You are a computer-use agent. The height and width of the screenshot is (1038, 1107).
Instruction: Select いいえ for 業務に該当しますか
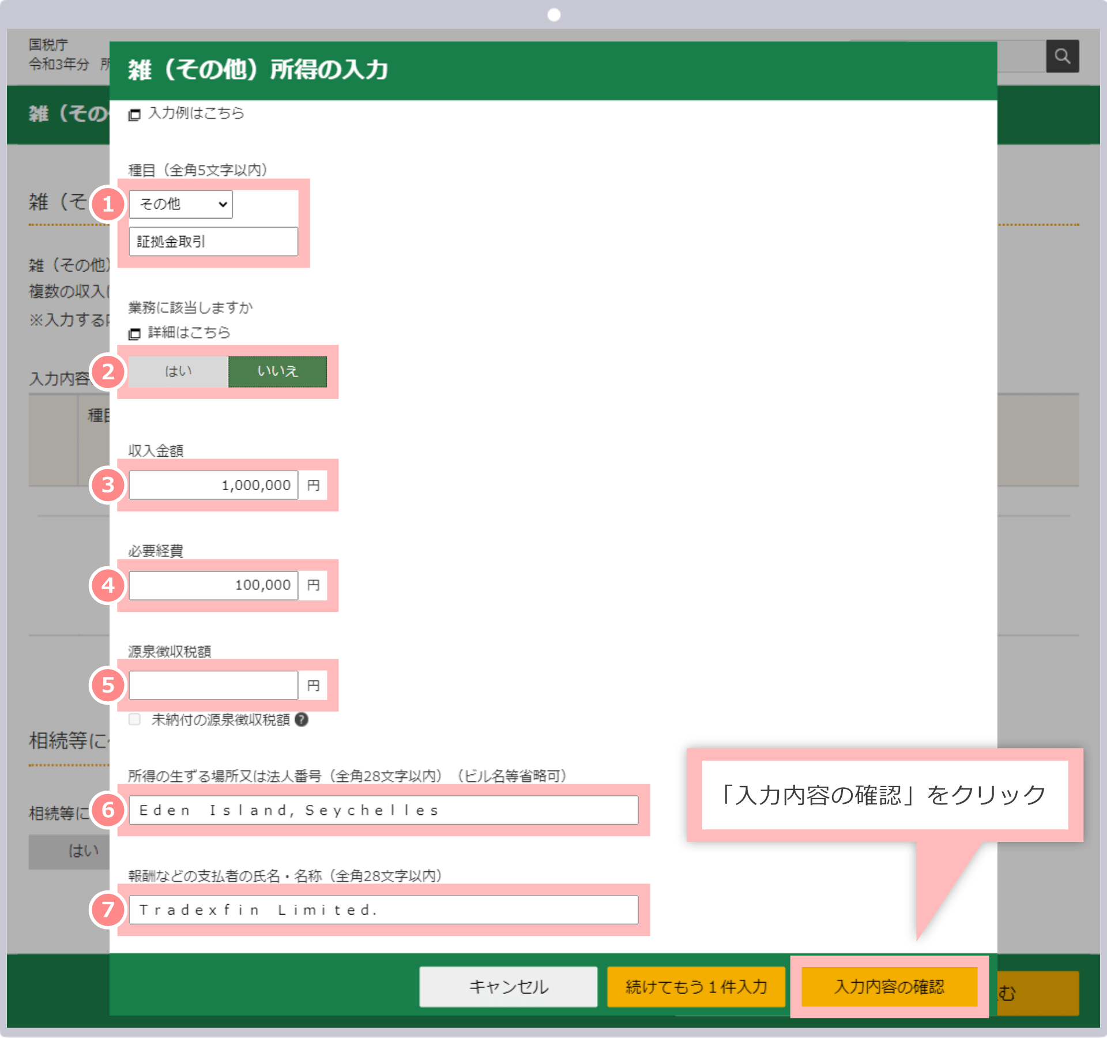277,371
